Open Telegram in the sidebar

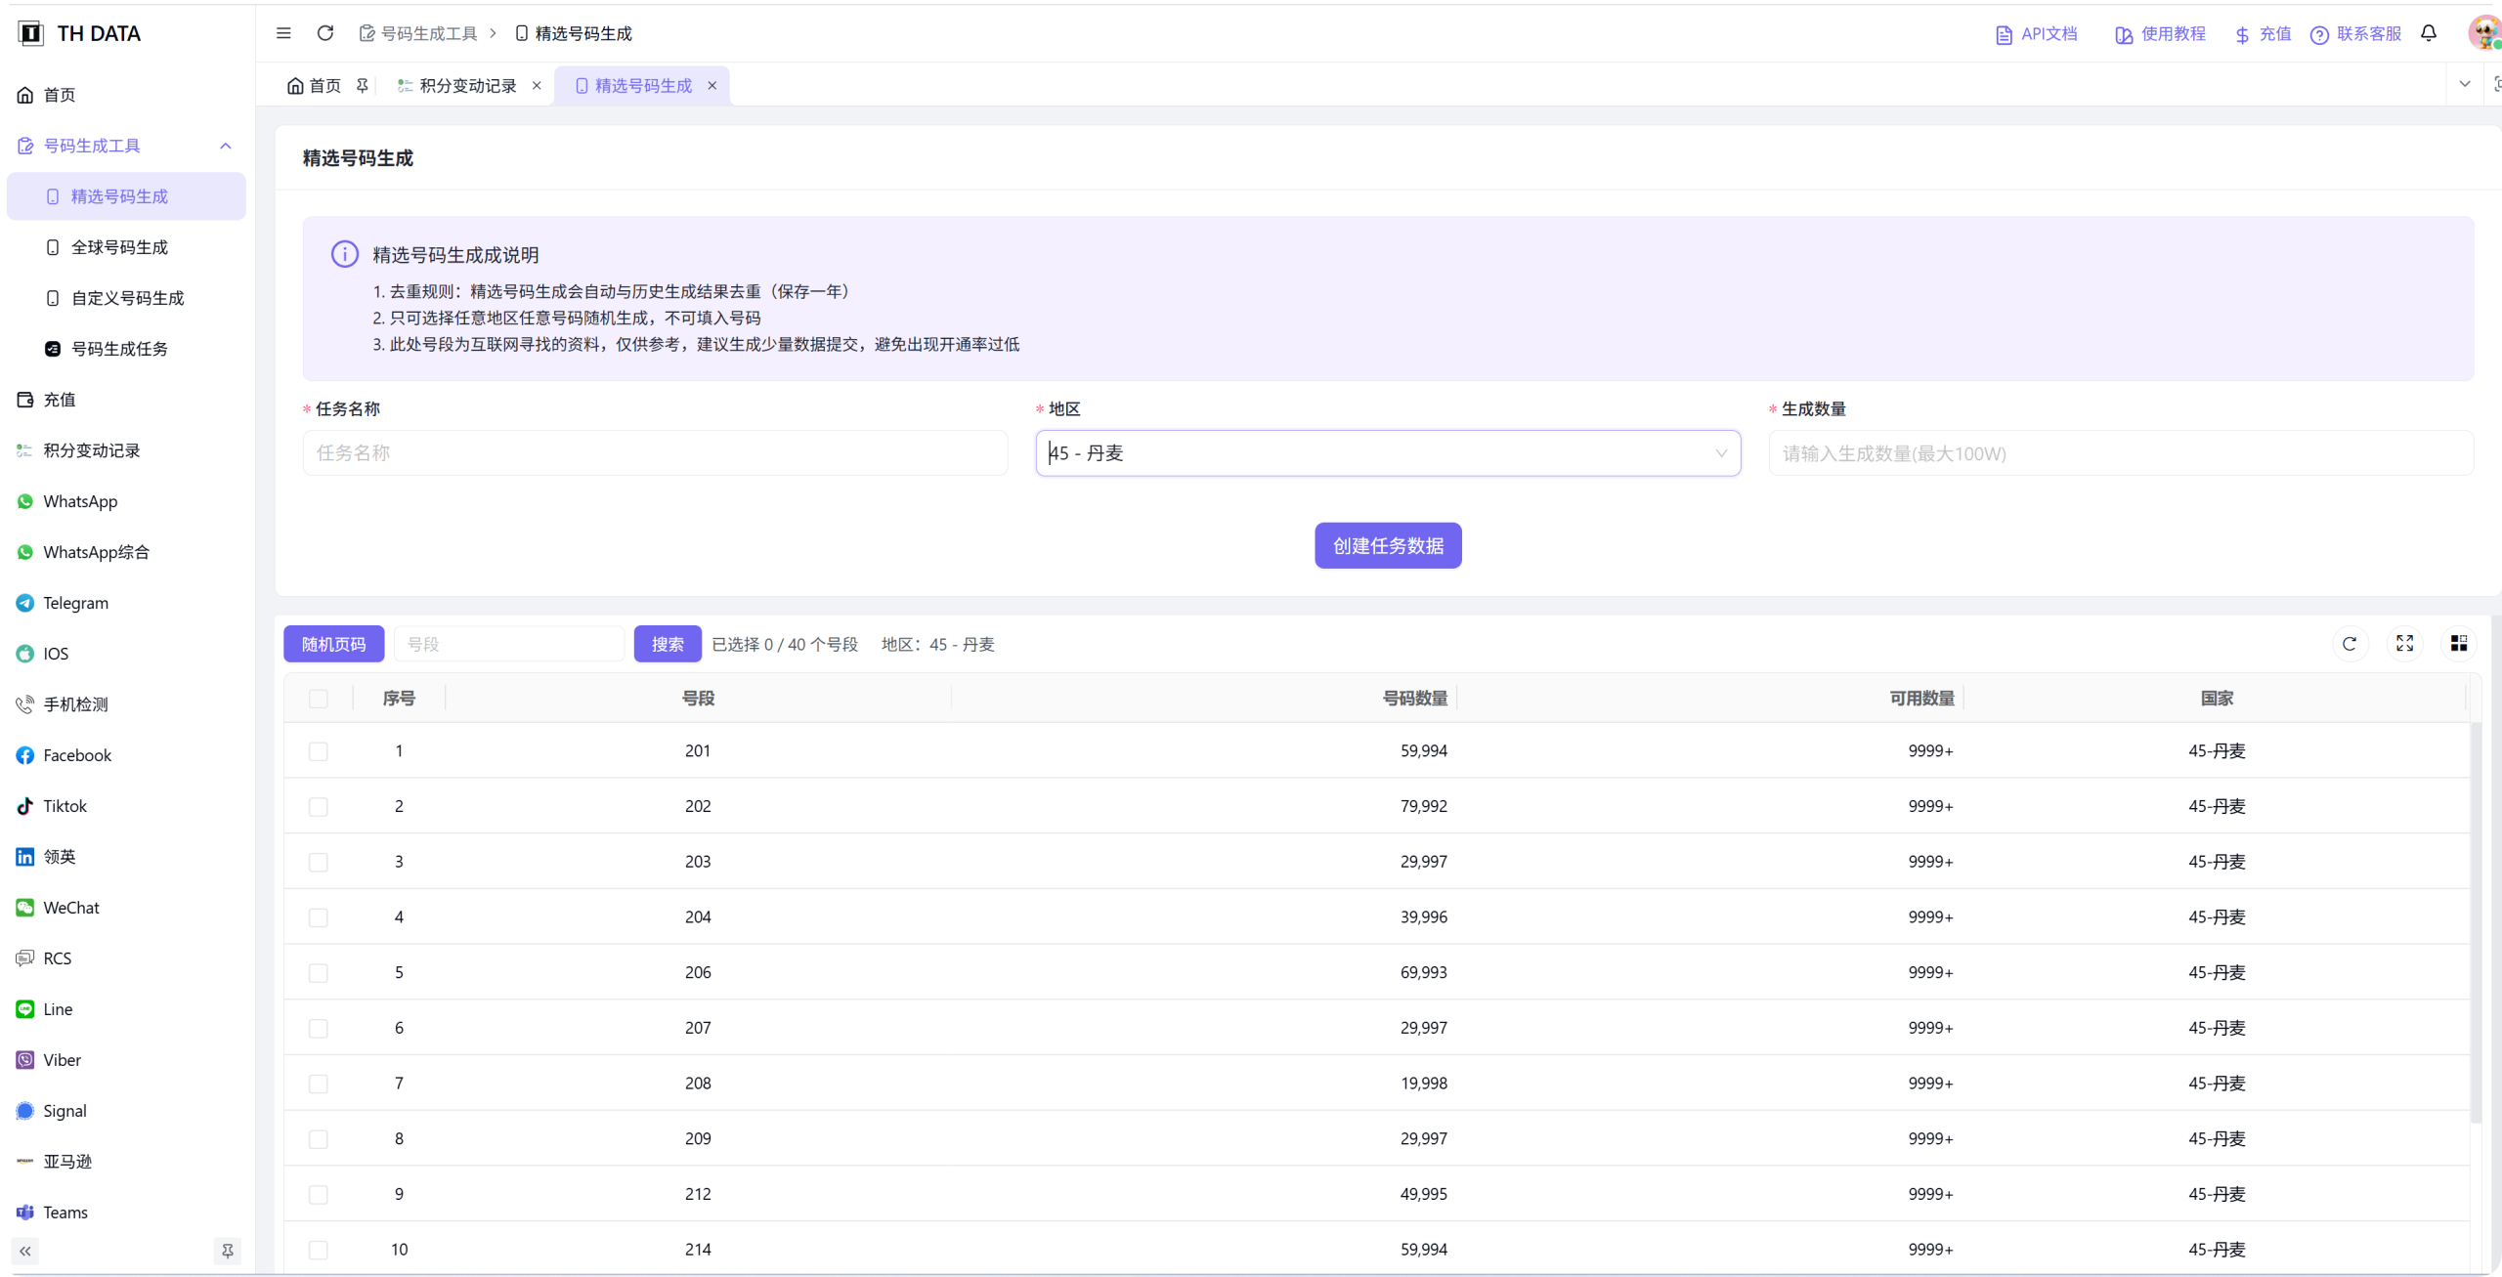75,603
